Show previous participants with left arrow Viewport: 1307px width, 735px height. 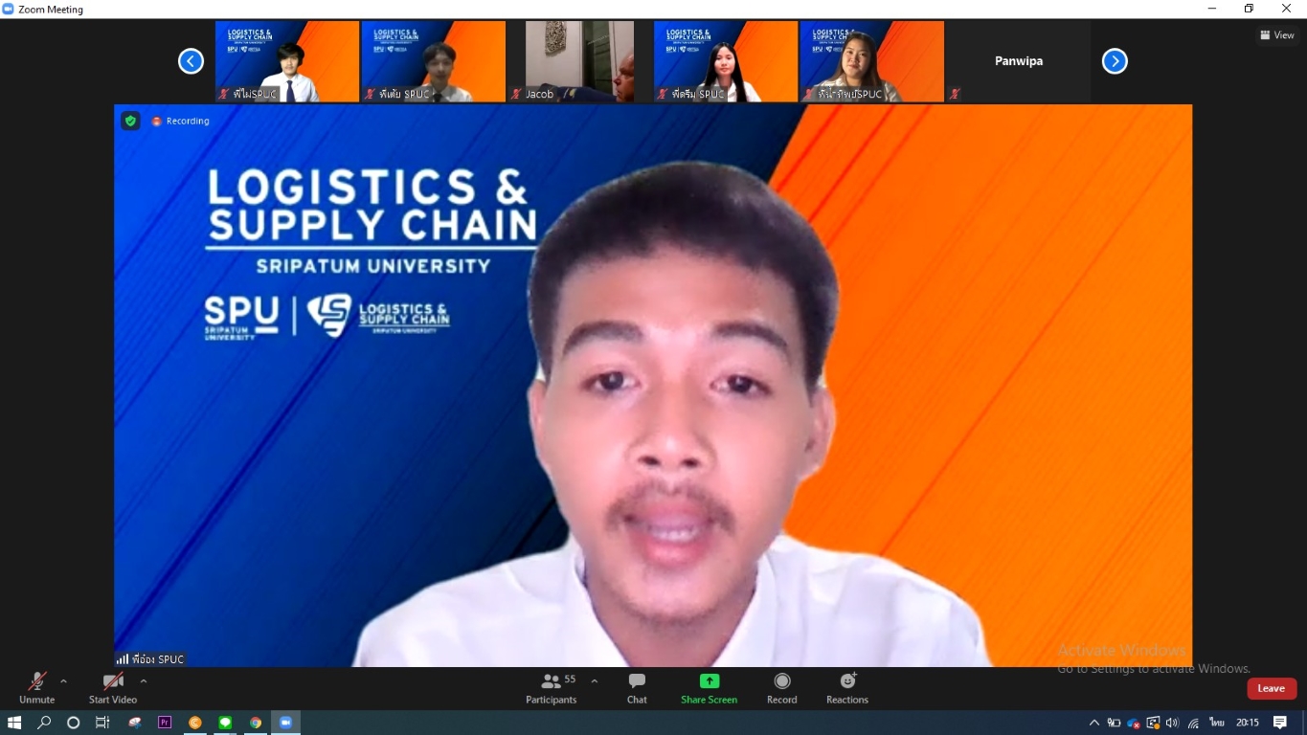(191, 61)
